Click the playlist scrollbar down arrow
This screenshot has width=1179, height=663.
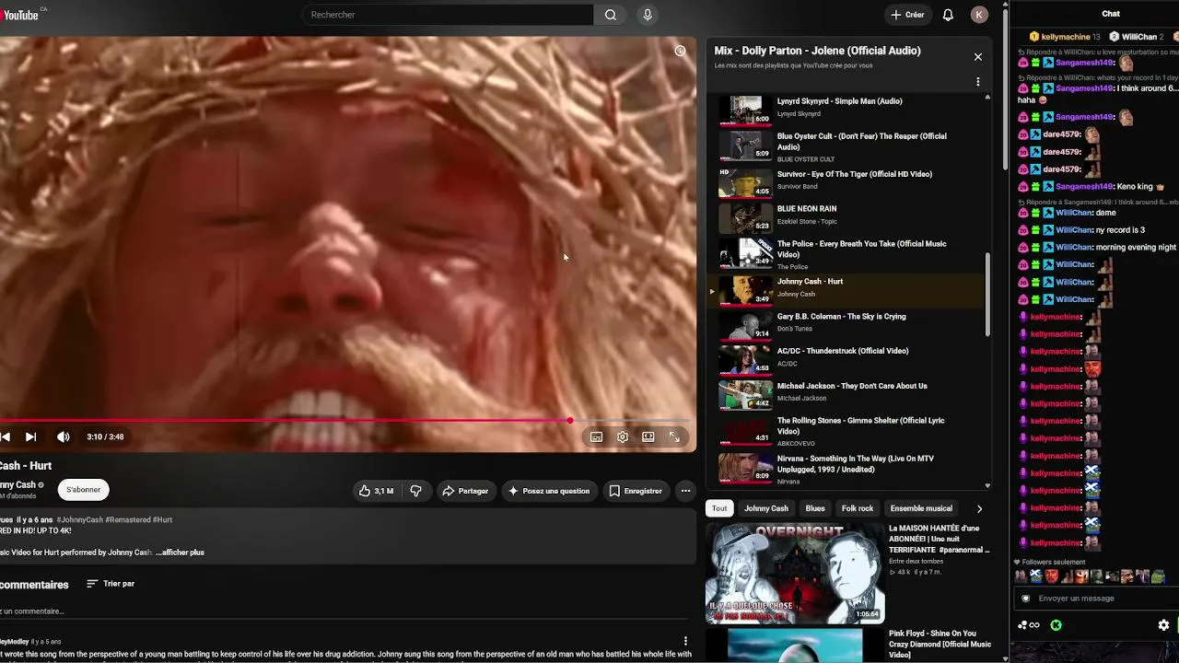coord(987,485)
